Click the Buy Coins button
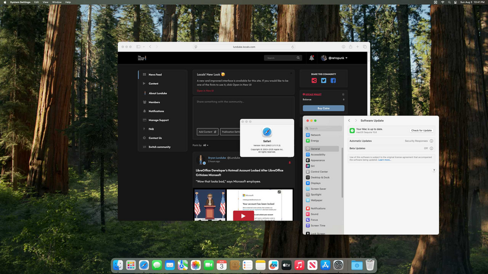 click(323, 108)
